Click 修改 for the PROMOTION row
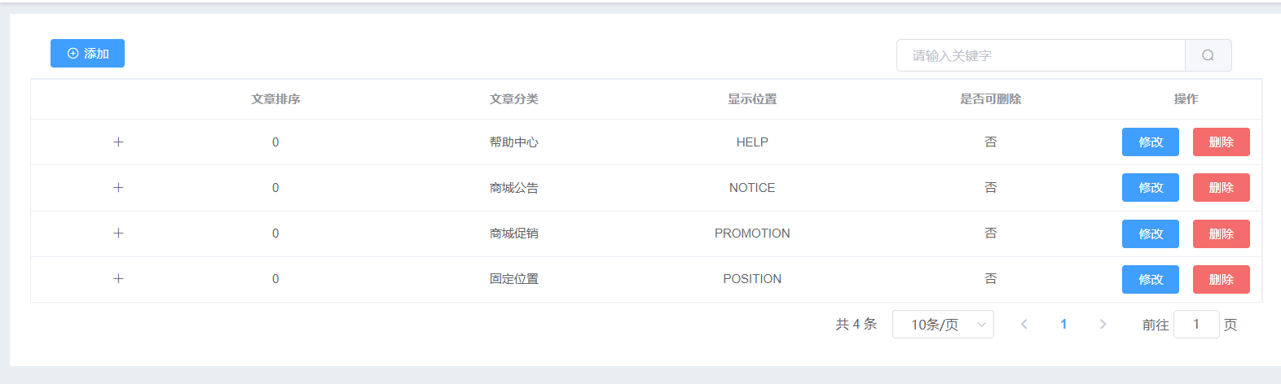This screenshot has width=1281, height=384. point(1151,233)
